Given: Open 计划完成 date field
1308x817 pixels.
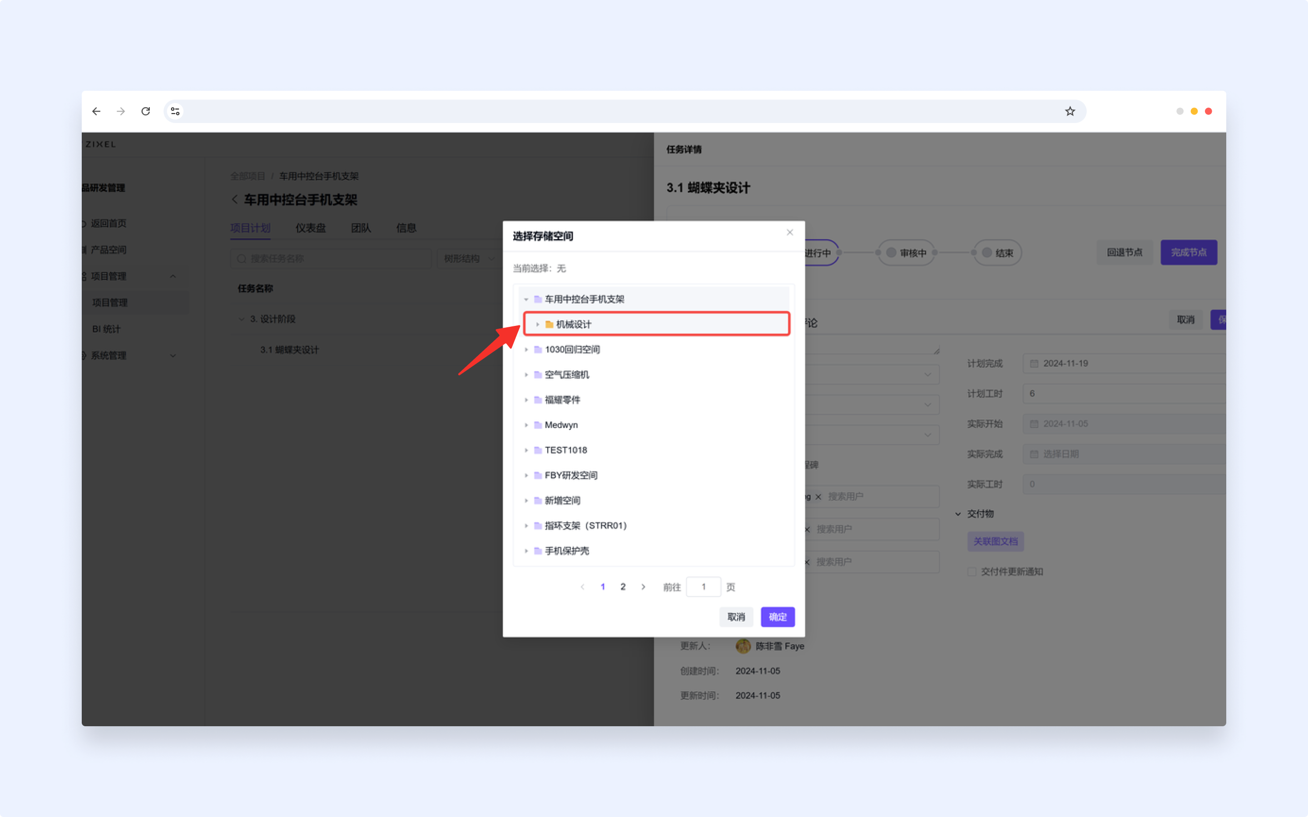Looking at the screenshot, I should pyautogui.click(x=1124, y=364).
